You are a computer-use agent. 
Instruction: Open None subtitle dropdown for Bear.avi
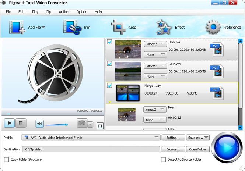155,54
